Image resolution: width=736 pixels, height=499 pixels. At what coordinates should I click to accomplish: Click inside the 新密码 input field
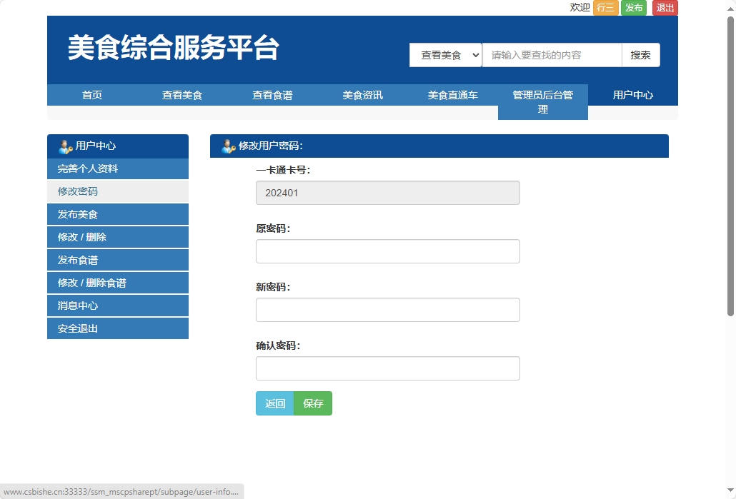[387, 309]
